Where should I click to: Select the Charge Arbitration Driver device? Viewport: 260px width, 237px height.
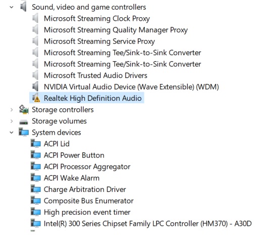[x=85, y=189]
